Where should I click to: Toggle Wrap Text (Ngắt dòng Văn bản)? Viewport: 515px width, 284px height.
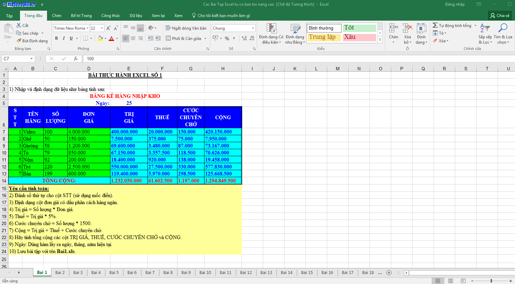click(186, 28)
